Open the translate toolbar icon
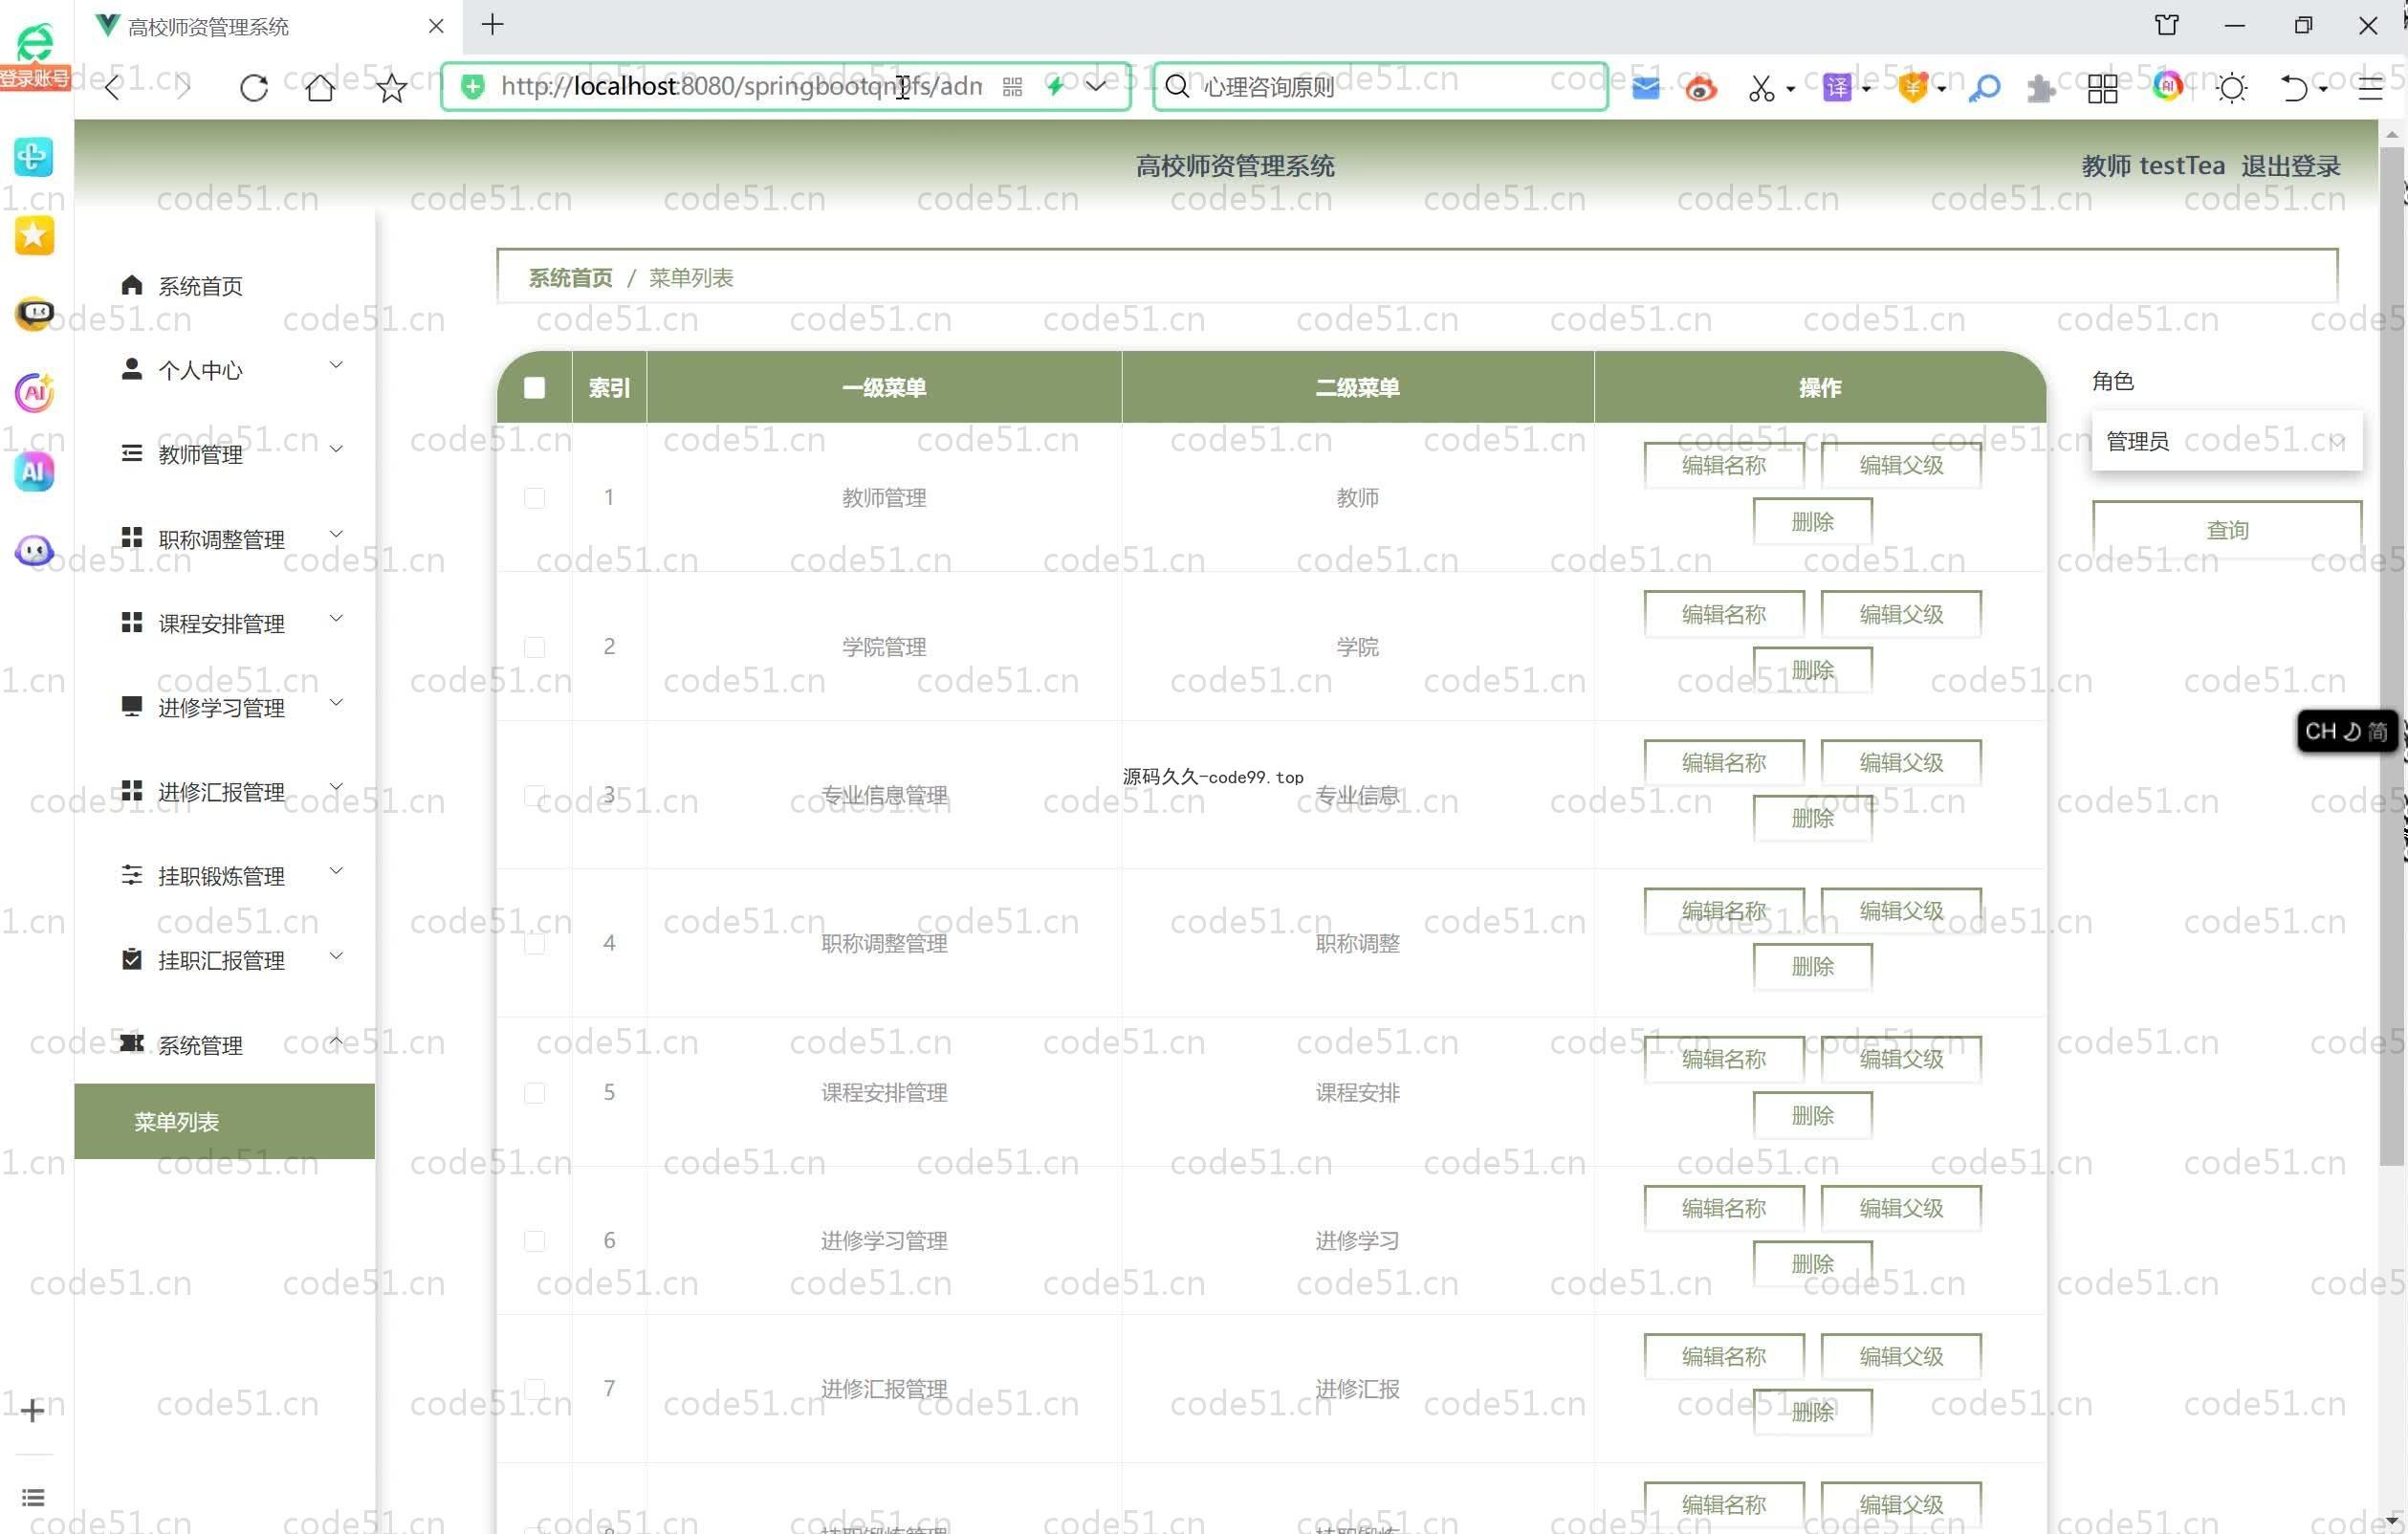2408x1534 pixels. coord(1837,88)
